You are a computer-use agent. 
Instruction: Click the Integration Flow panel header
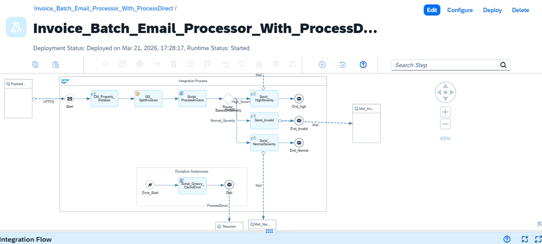tap(271, 239)
